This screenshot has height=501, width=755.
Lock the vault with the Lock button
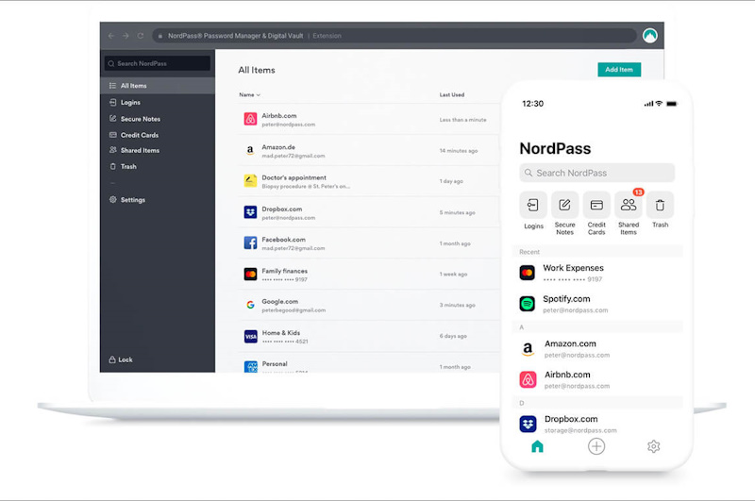pyautogui.click(x=121, y=359)
